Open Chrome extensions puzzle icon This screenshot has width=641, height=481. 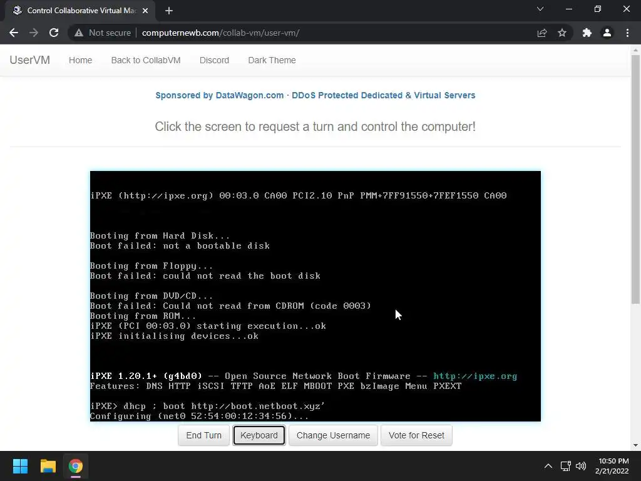[587, 33]
